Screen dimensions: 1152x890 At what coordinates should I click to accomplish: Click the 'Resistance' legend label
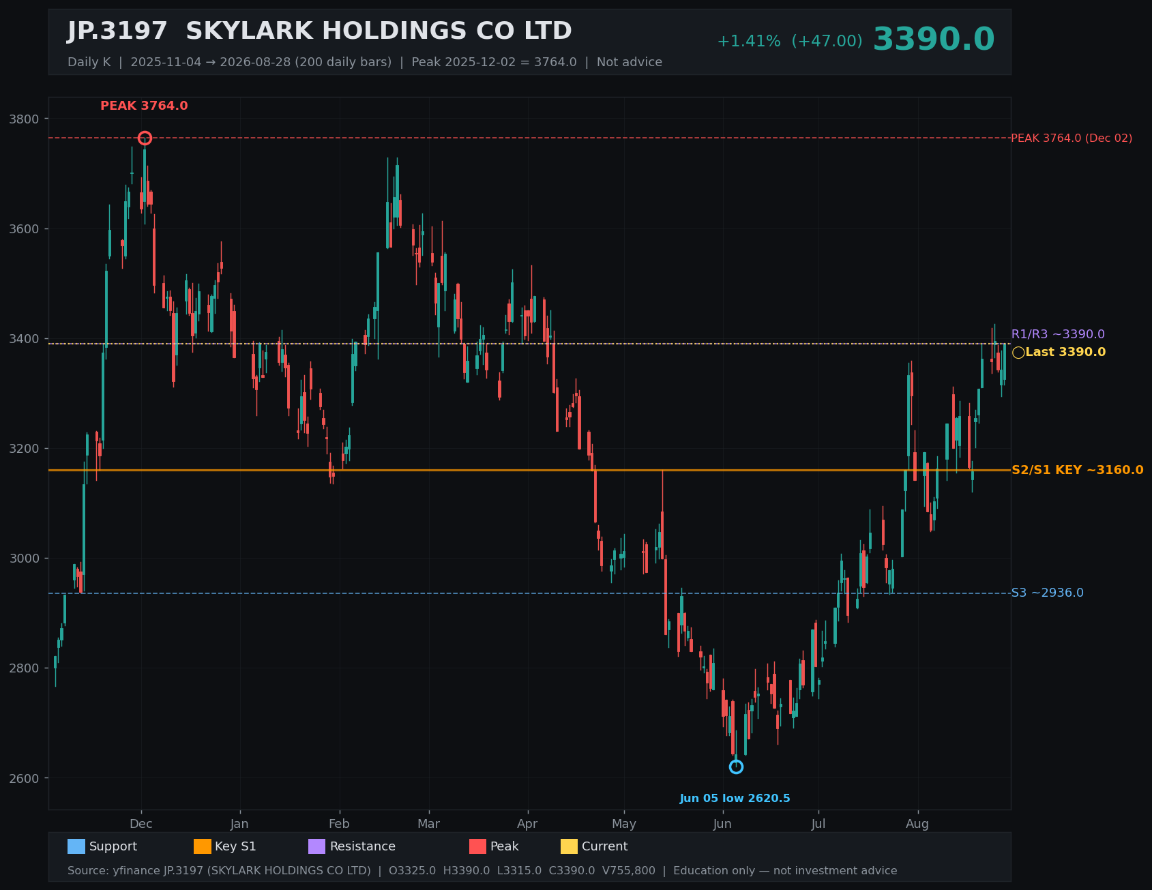coord(363,846)
